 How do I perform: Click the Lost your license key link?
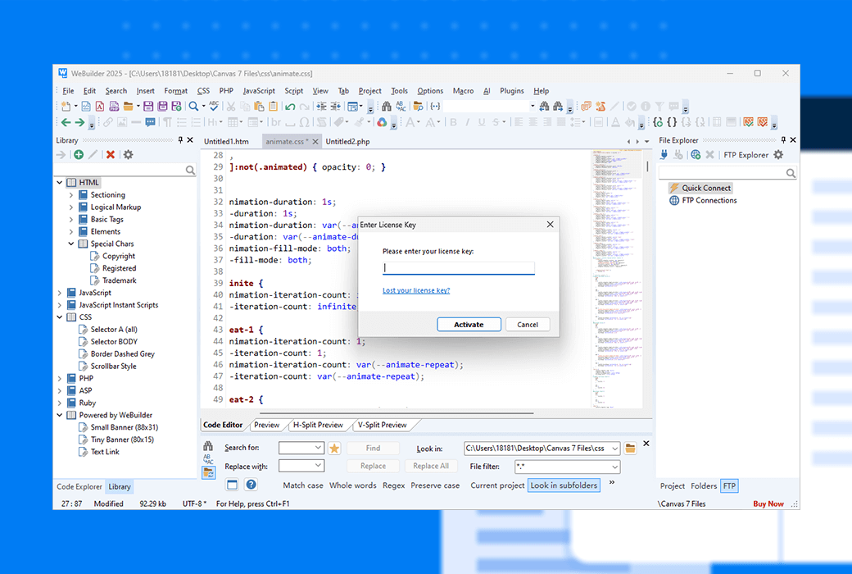pyautogui.click(x=416, y=291)
